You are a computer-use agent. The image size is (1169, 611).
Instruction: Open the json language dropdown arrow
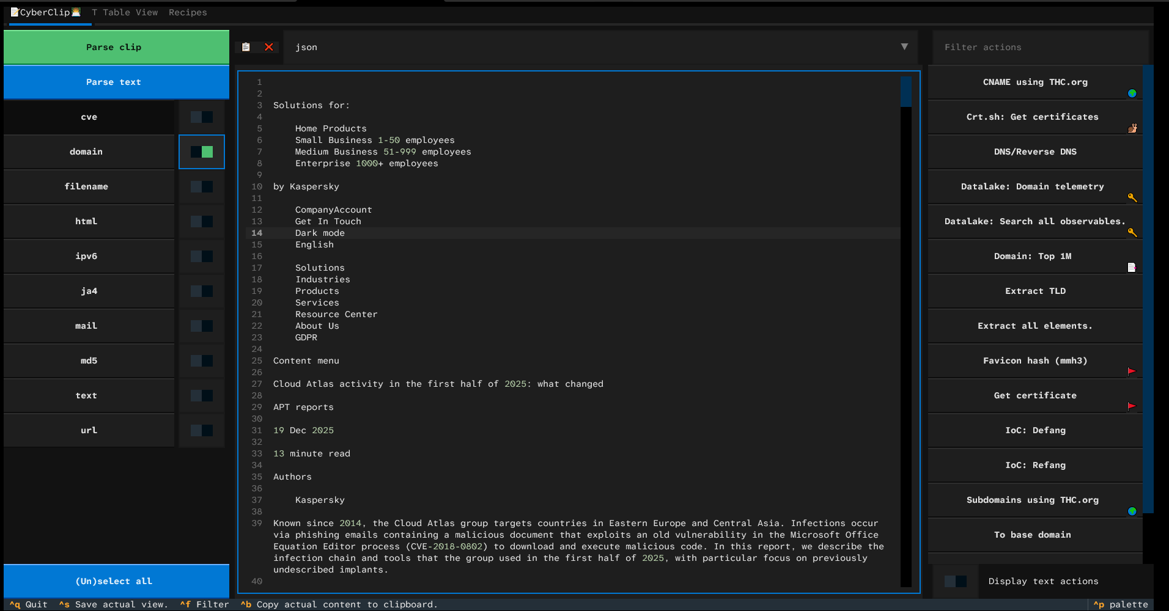904,47
